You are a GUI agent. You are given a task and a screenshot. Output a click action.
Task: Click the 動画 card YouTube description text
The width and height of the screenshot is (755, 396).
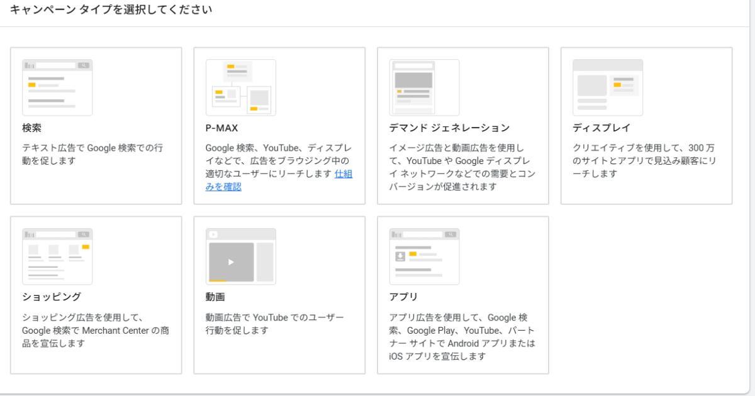click(x=274, y=324)
